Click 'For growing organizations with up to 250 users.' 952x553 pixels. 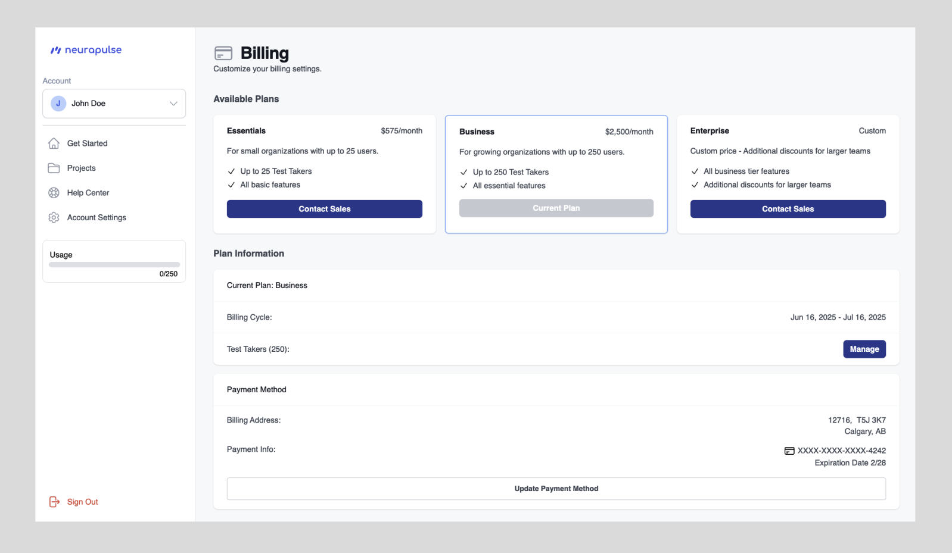click(542, 152)
